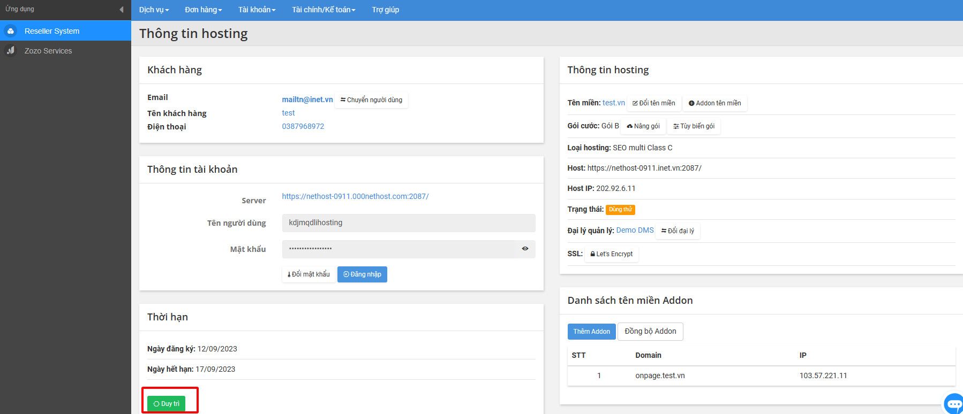Click the Chuyển người dùng button
963x414 pixels.
371,100
